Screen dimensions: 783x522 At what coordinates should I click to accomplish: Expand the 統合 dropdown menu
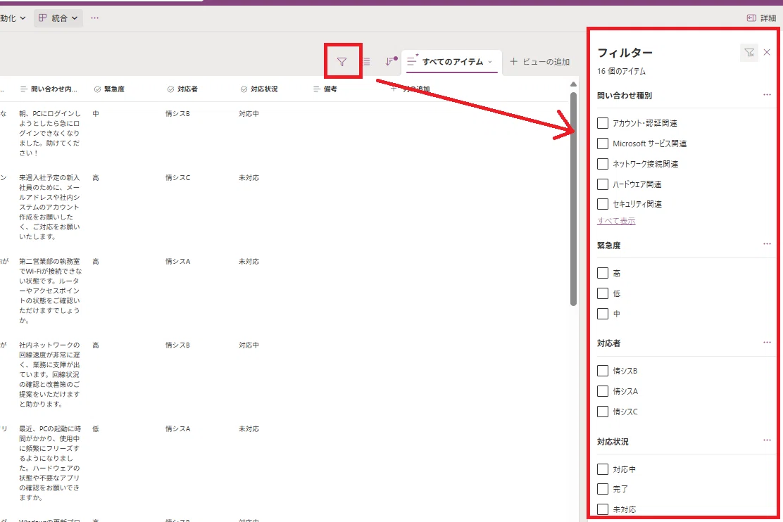pos(58,18)
